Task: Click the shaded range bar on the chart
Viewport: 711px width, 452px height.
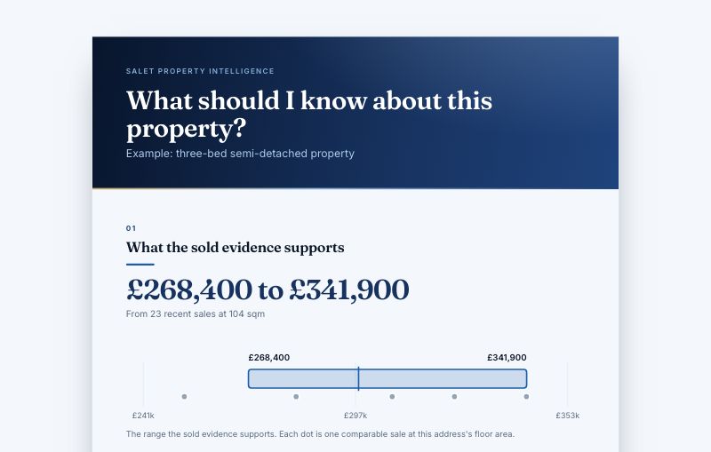Action: pos(387,378)
